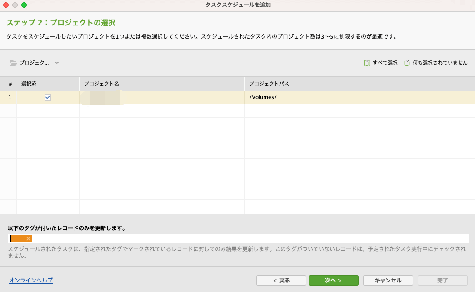Open the オンラインヘルプ link
The image size is (475, 292).
(x=31, y=280)
